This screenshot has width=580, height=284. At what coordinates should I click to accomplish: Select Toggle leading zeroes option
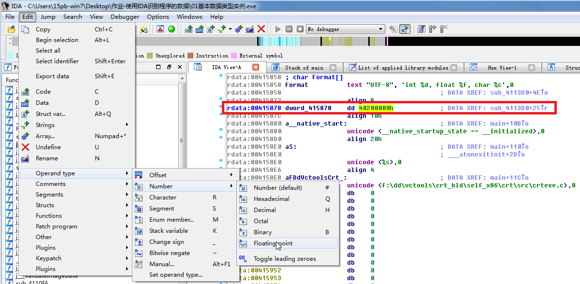point(288,258)
